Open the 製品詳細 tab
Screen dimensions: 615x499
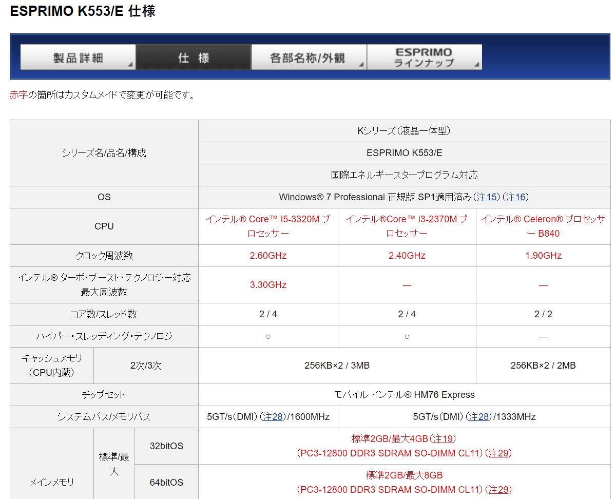tap(78, 57)
